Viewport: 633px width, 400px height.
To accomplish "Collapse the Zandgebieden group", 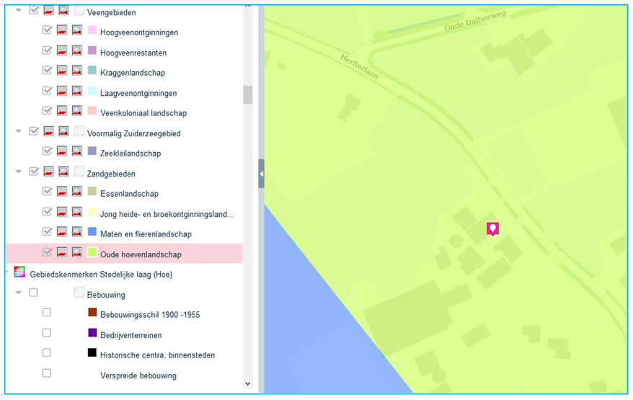I will pos(19,172).
